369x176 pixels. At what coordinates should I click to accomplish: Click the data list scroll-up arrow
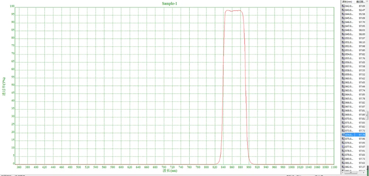pos(367,1)
